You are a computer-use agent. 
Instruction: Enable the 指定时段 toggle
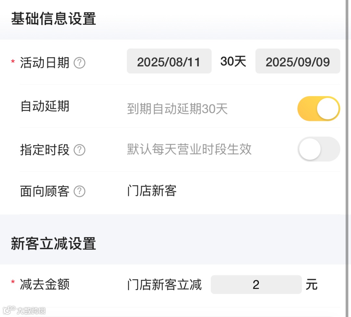(318, 149)
